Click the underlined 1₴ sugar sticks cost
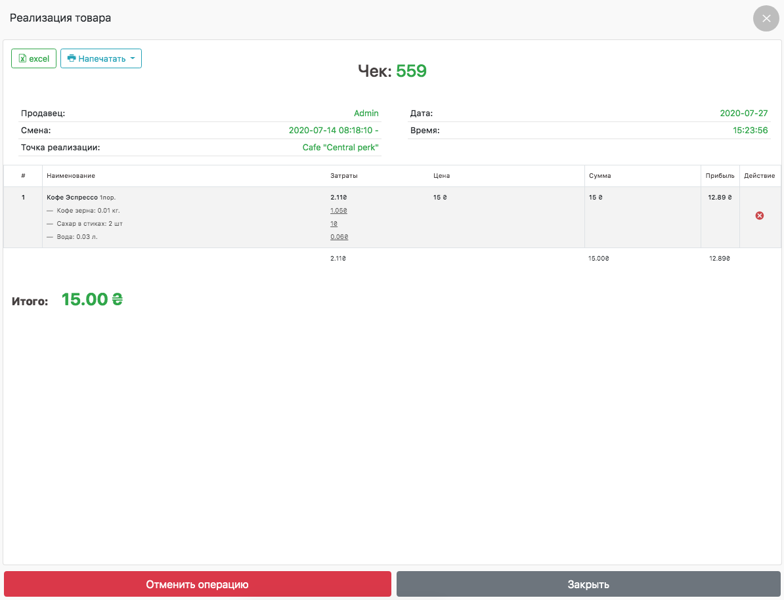Screen dimensions: 784x600 334,224
